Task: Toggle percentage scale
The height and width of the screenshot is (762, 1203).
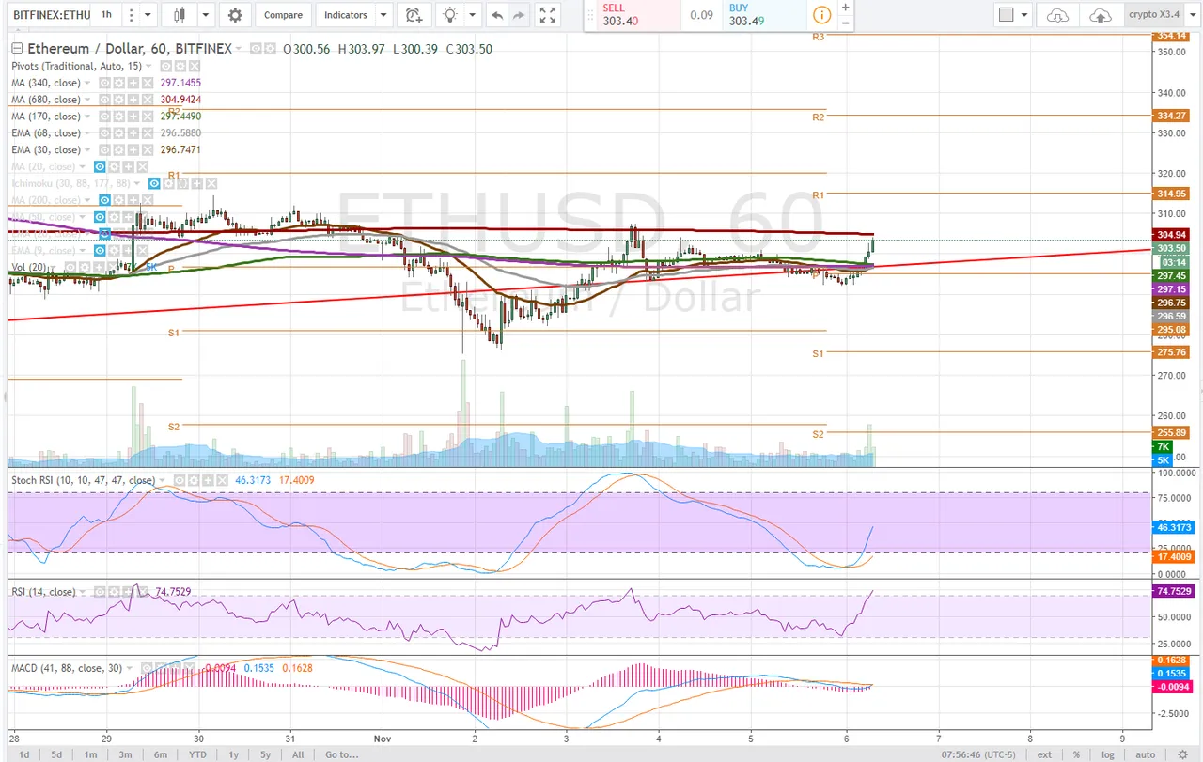Action: [x=1077, y=754]
